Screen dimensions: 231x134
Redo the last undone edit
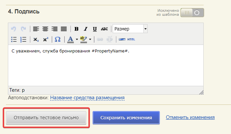tap(23, 29)
